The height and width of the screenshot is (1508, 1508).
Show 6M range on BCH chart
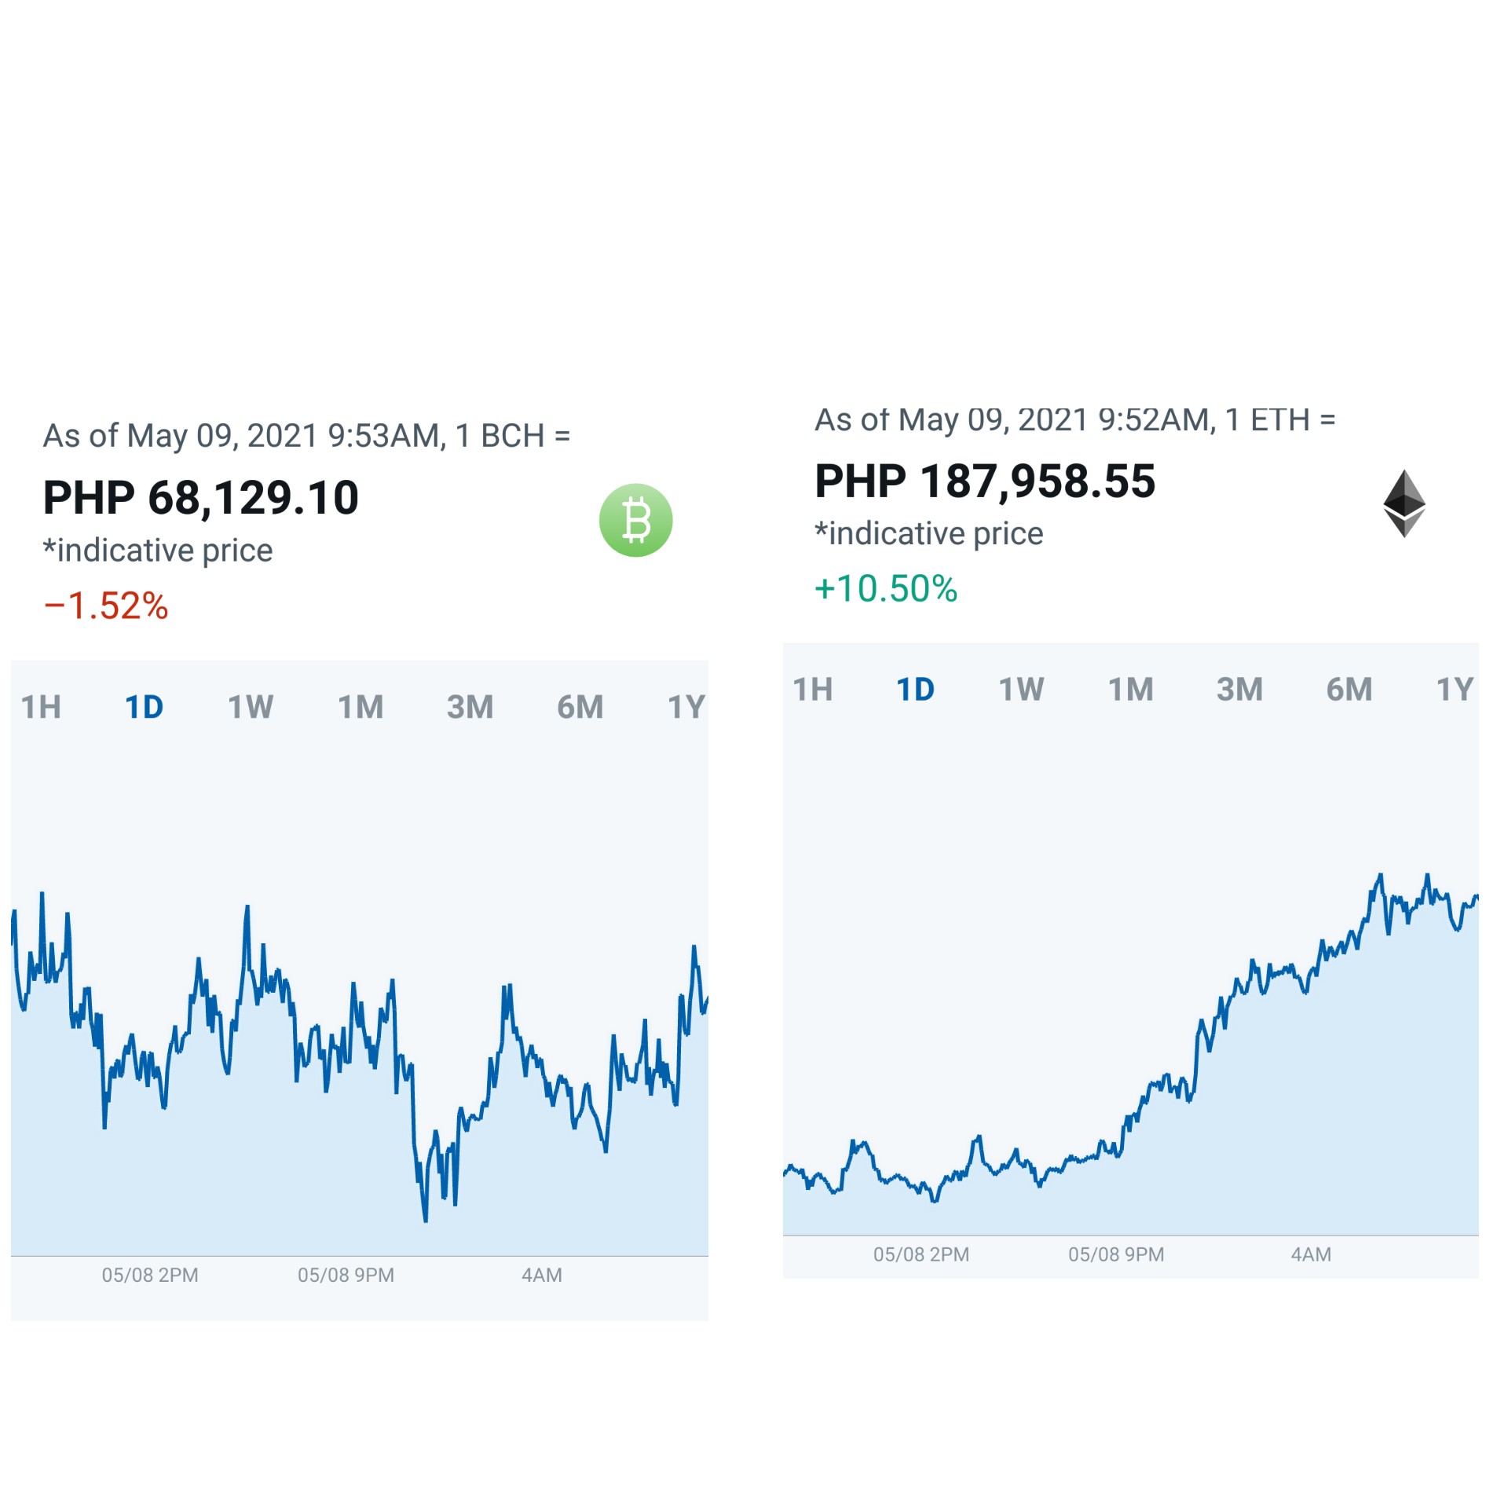point(580,707)
